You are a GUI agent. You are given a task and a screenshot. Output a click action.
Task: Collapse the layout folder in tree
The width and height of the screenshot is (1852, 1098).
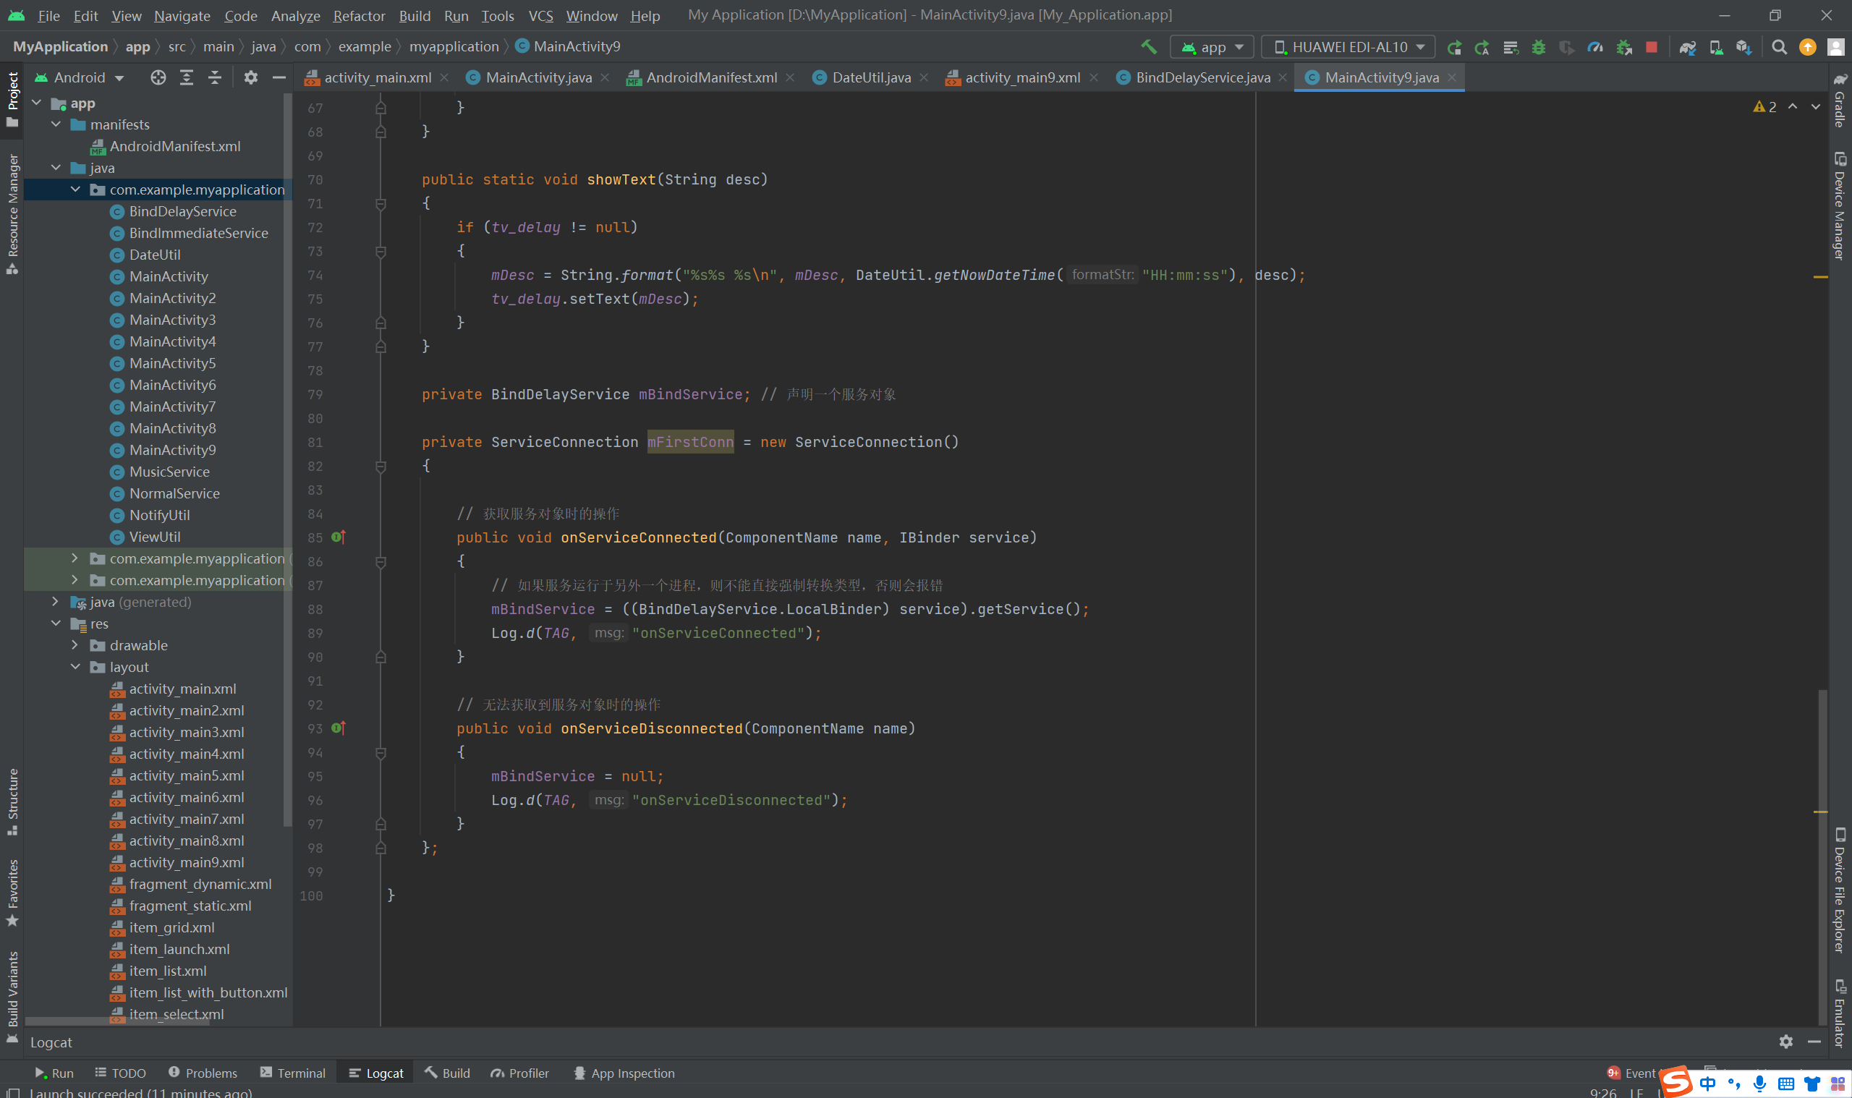click(75, 667)
